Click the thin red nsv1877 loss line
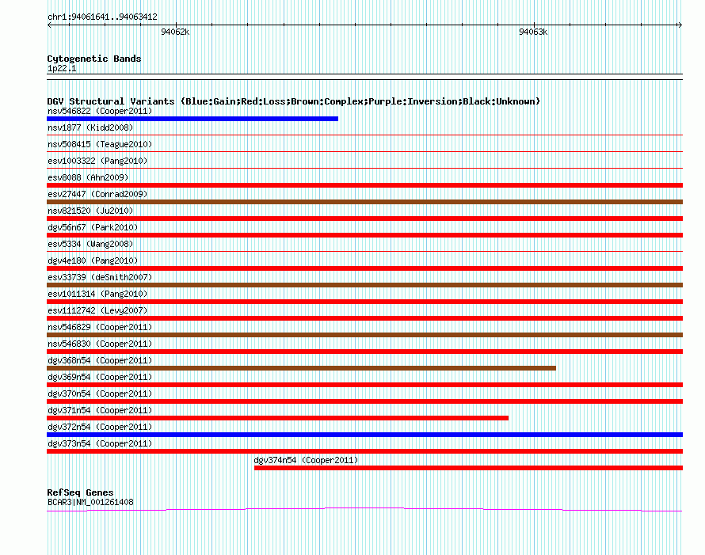 pos(364,135)
